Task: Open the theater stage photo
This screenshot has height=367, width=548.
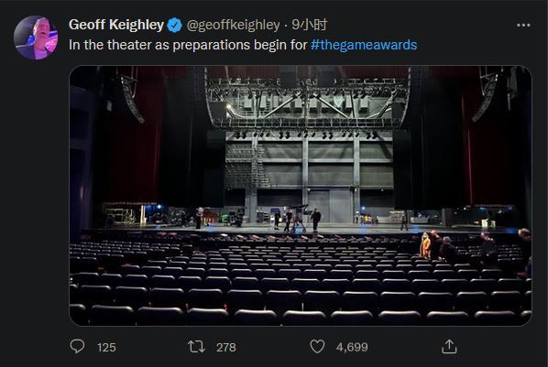Action: (301, 196)
